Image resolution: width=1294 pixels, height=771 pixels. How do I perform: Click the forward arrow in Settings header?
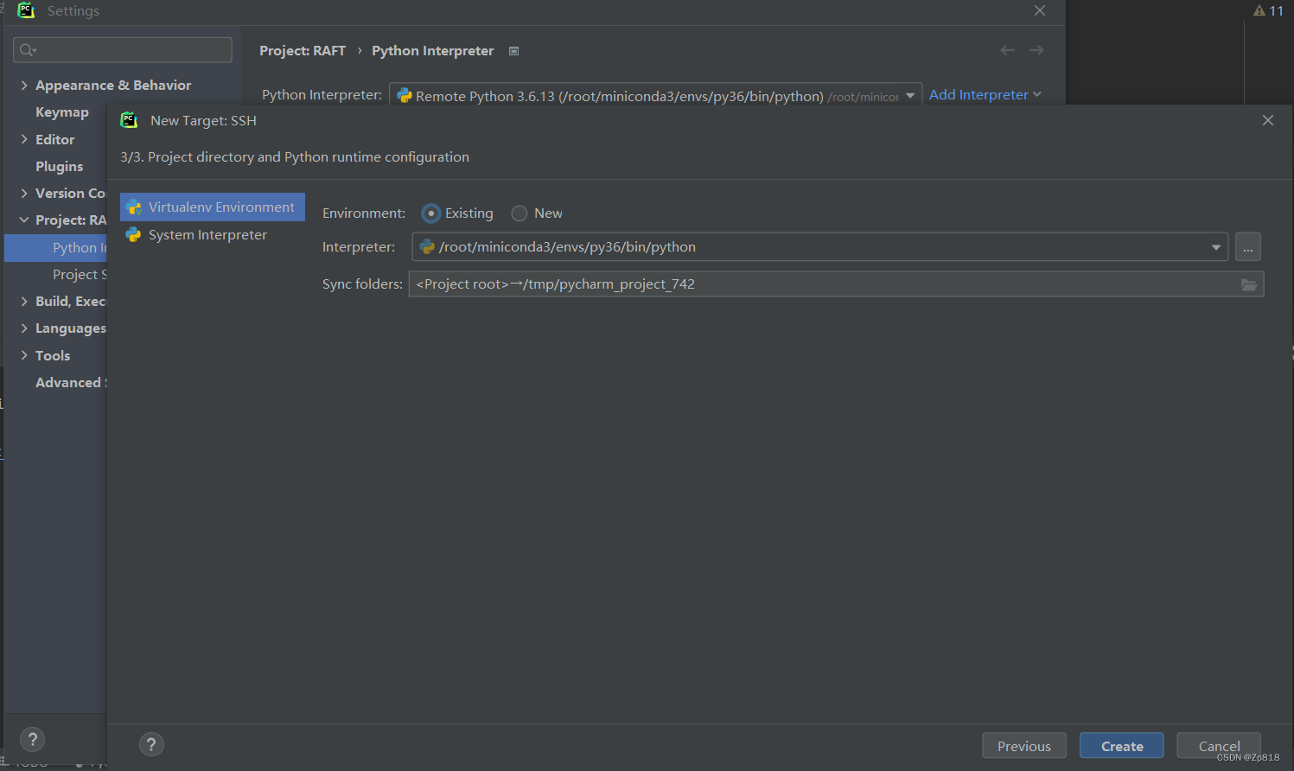1036,50
